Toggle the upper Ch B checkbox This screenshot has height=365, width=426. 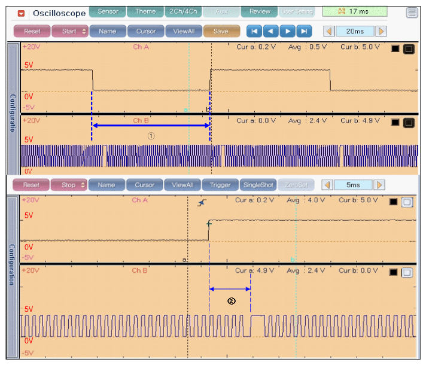point(409,123)
